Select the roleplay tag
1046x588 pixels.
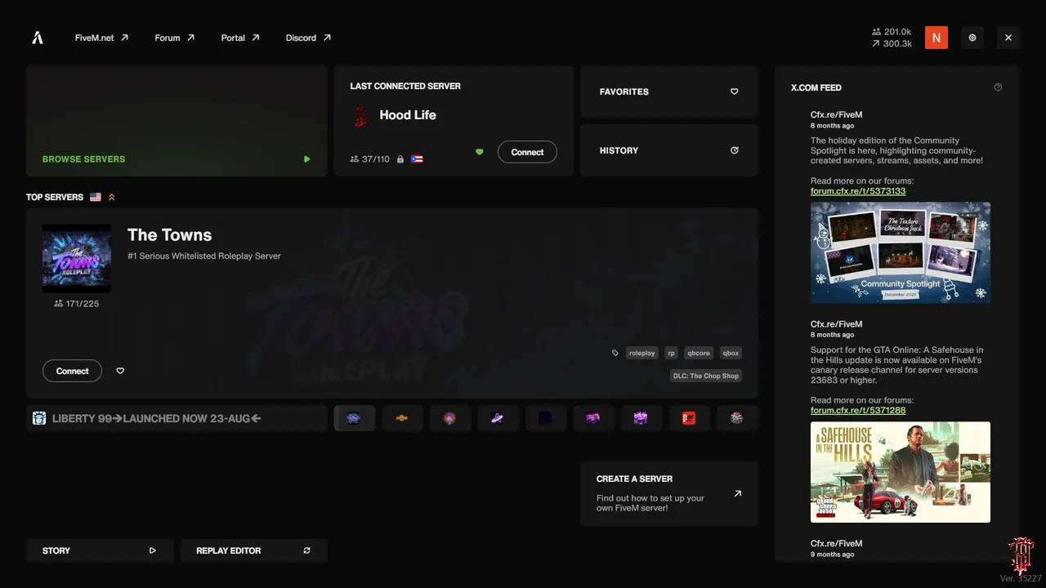point(641,353)
